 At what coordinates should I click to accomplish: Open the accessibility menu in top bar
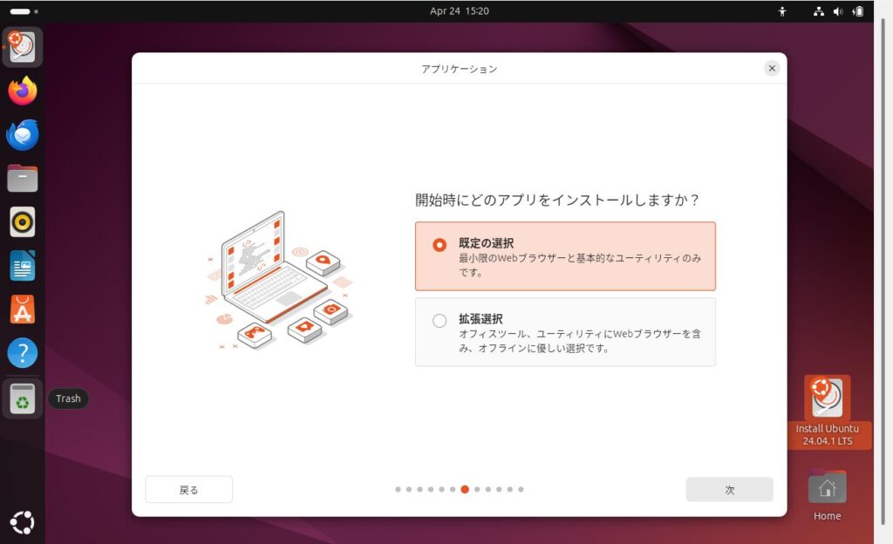[x=782, y=10]
